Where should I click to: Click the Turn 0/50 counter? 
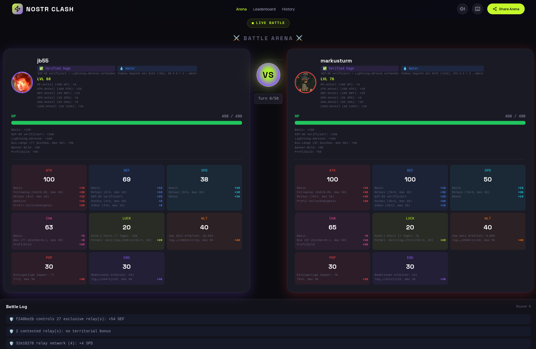(x=268, y=99)
